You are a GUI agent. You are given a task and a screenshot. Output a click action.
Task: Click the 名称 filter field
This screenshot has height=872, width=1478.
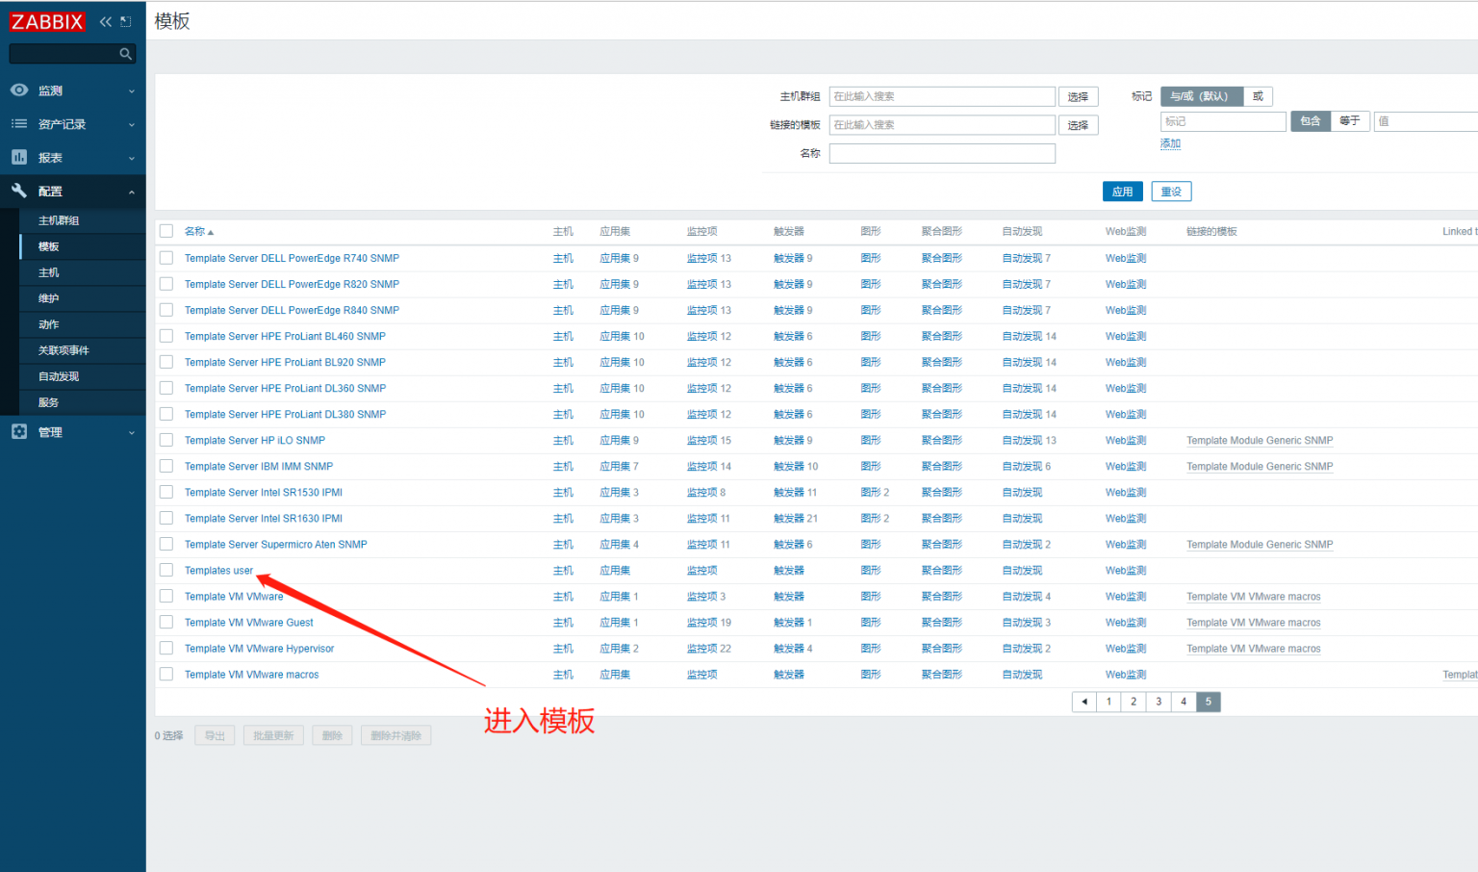tap(942, 153)
